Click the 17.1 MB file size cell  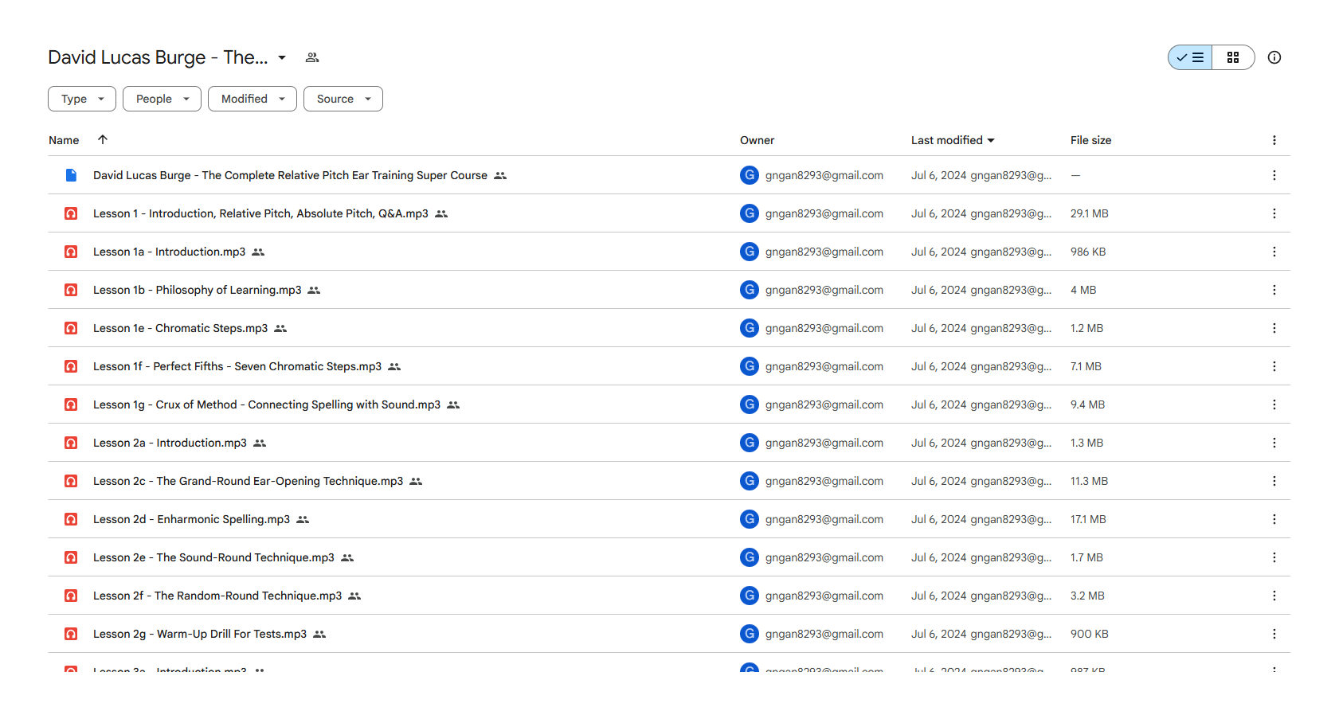tap(1088, 519)
